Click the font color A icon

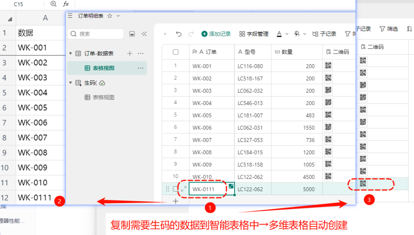pyautogui.click(x=279, y=34)
